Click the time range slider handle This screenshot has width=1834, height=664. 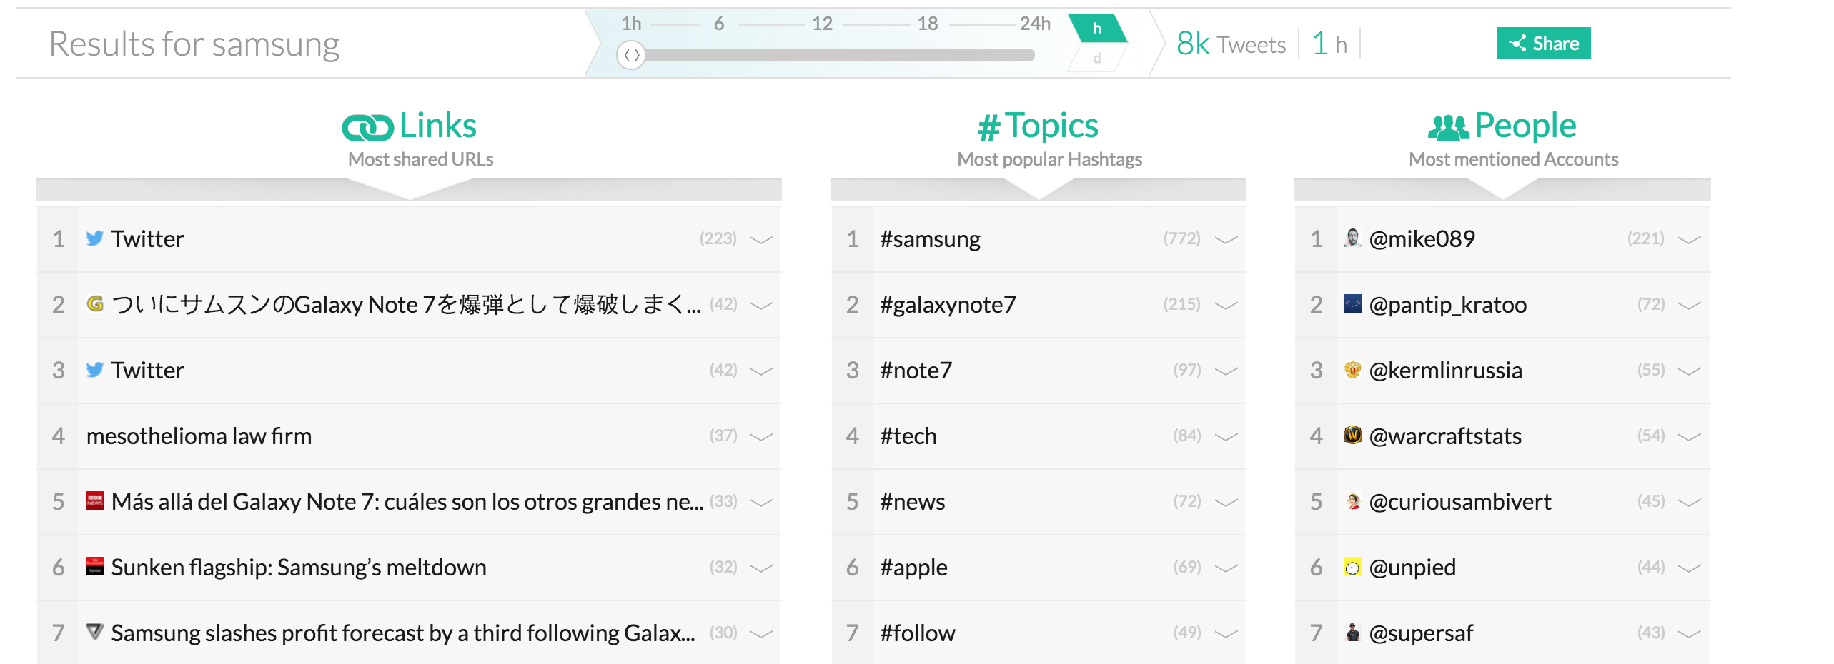(631, 55)
